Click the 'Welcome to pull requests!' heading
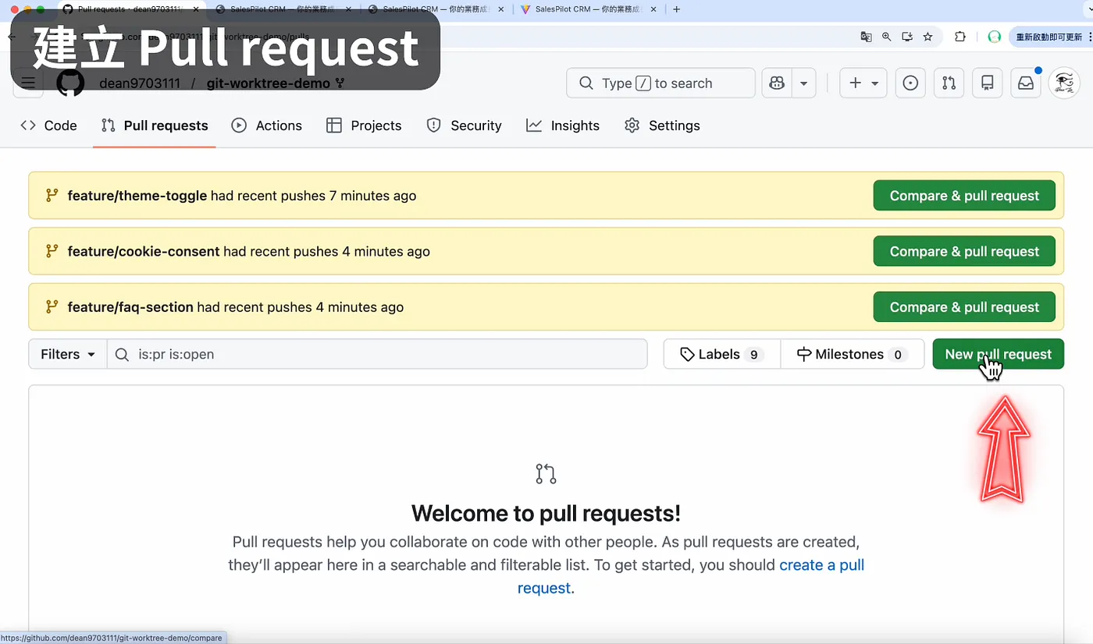This screenshot has width=1093, height=644. click(x=546, y=513)
